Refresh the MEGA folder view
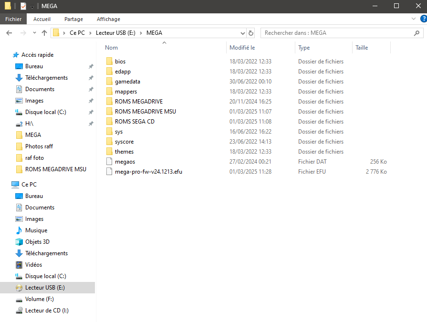This screenshot has width=427, height=322. click(251, 33)
